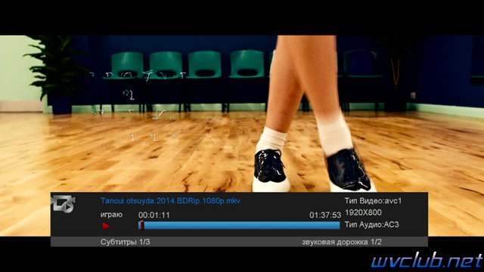Image resolution: width=484 pixels, height=272 pixels.
Task: Click the leftmost green chair in video
Action: (x=126, y=66)
